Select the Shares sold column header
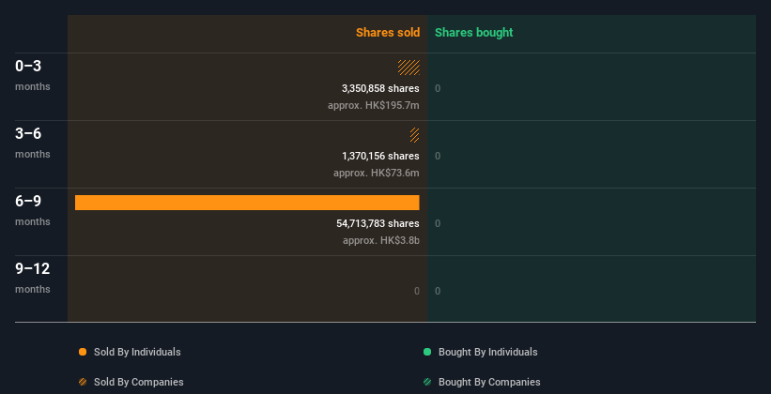Screen dimensions: 771x394 pyautogui.click(x=388, y=33)
